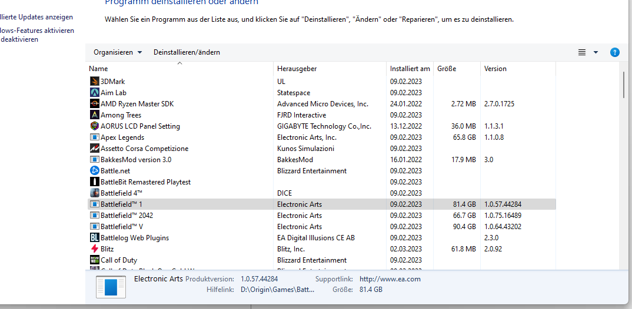Click the 65.8 GB size cell
632x309 pixels.
(464, 137)
